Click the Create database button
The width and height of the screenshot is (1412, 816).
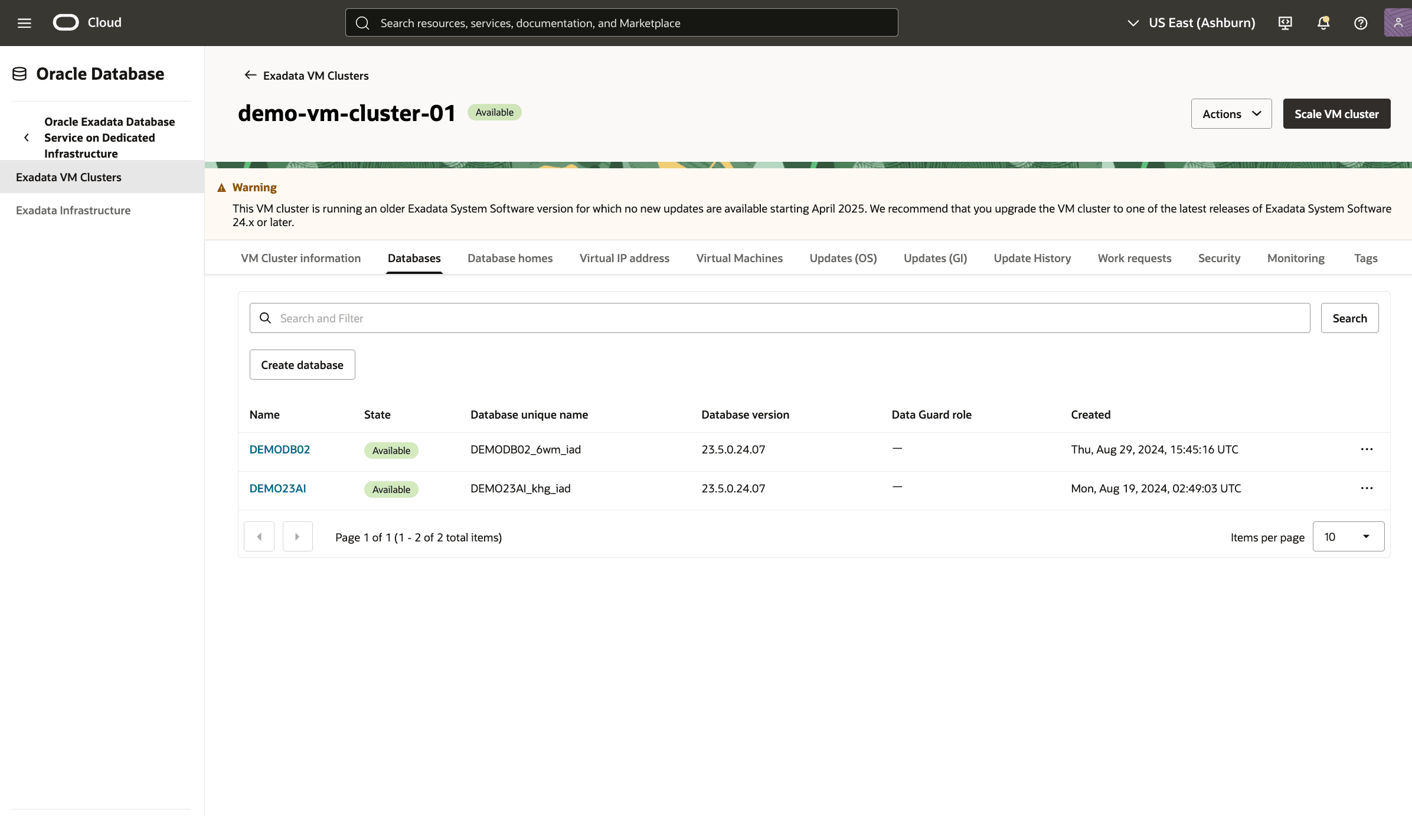coord(302,364)
